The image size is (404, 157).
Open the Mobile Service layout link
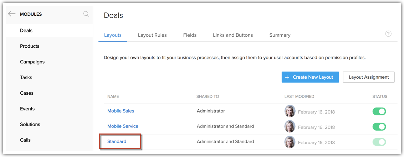[123, 126]
